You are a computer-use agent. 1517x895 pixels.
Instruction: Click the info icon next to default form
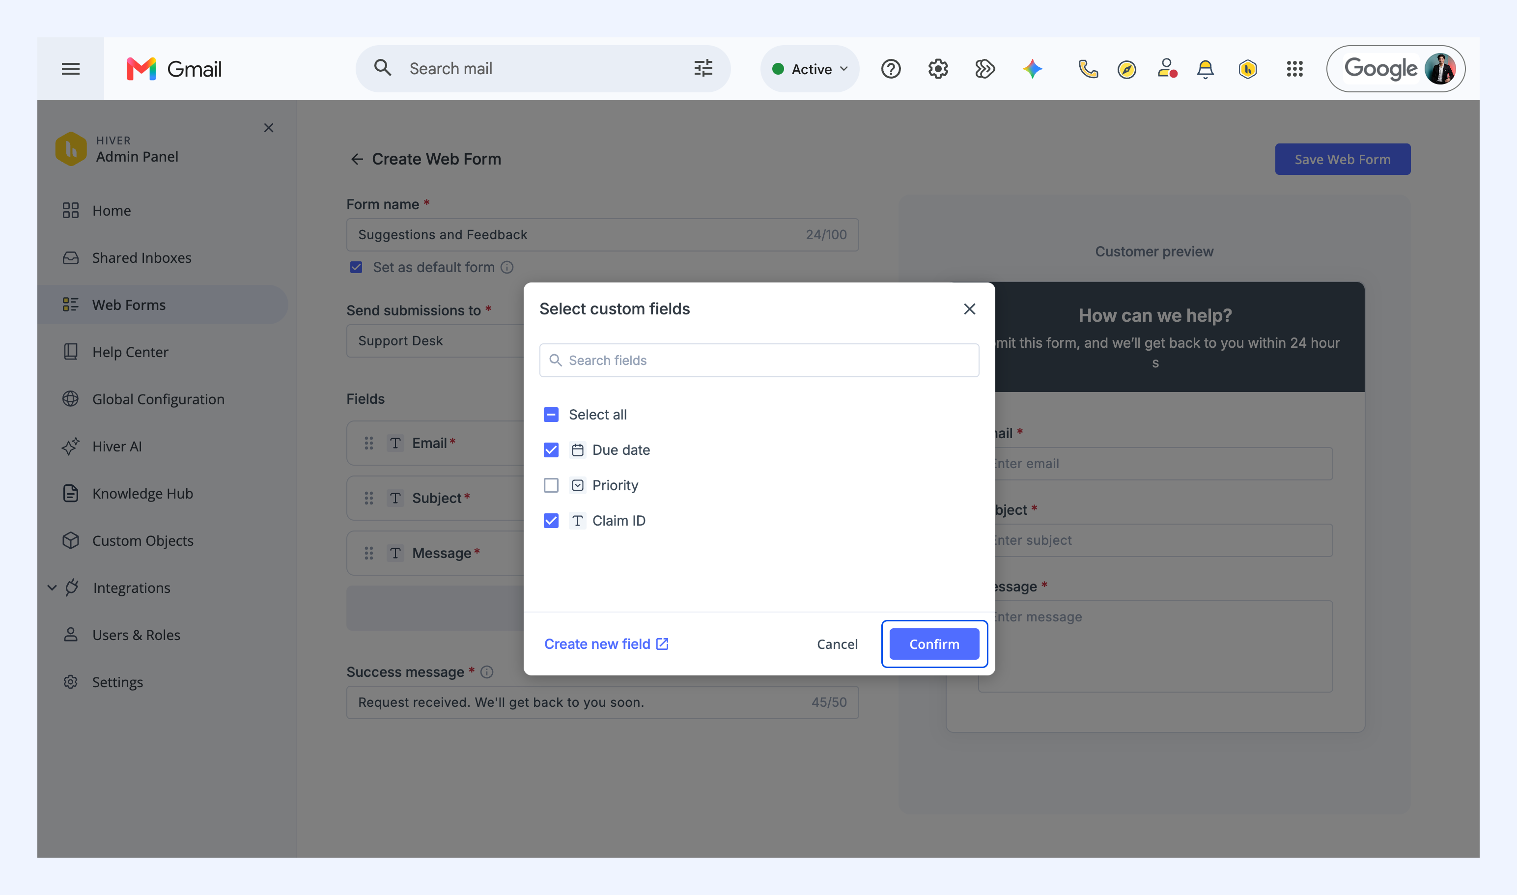507,267
